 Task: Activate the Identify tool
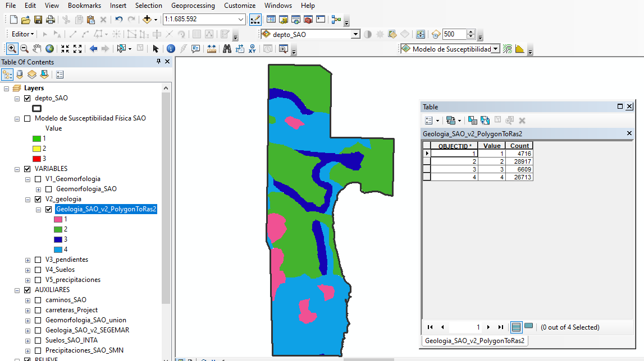pos(171,49)
